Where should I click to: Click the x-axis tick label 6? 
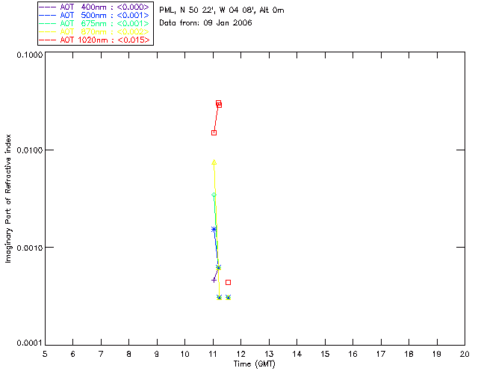(x=73, y=354)
